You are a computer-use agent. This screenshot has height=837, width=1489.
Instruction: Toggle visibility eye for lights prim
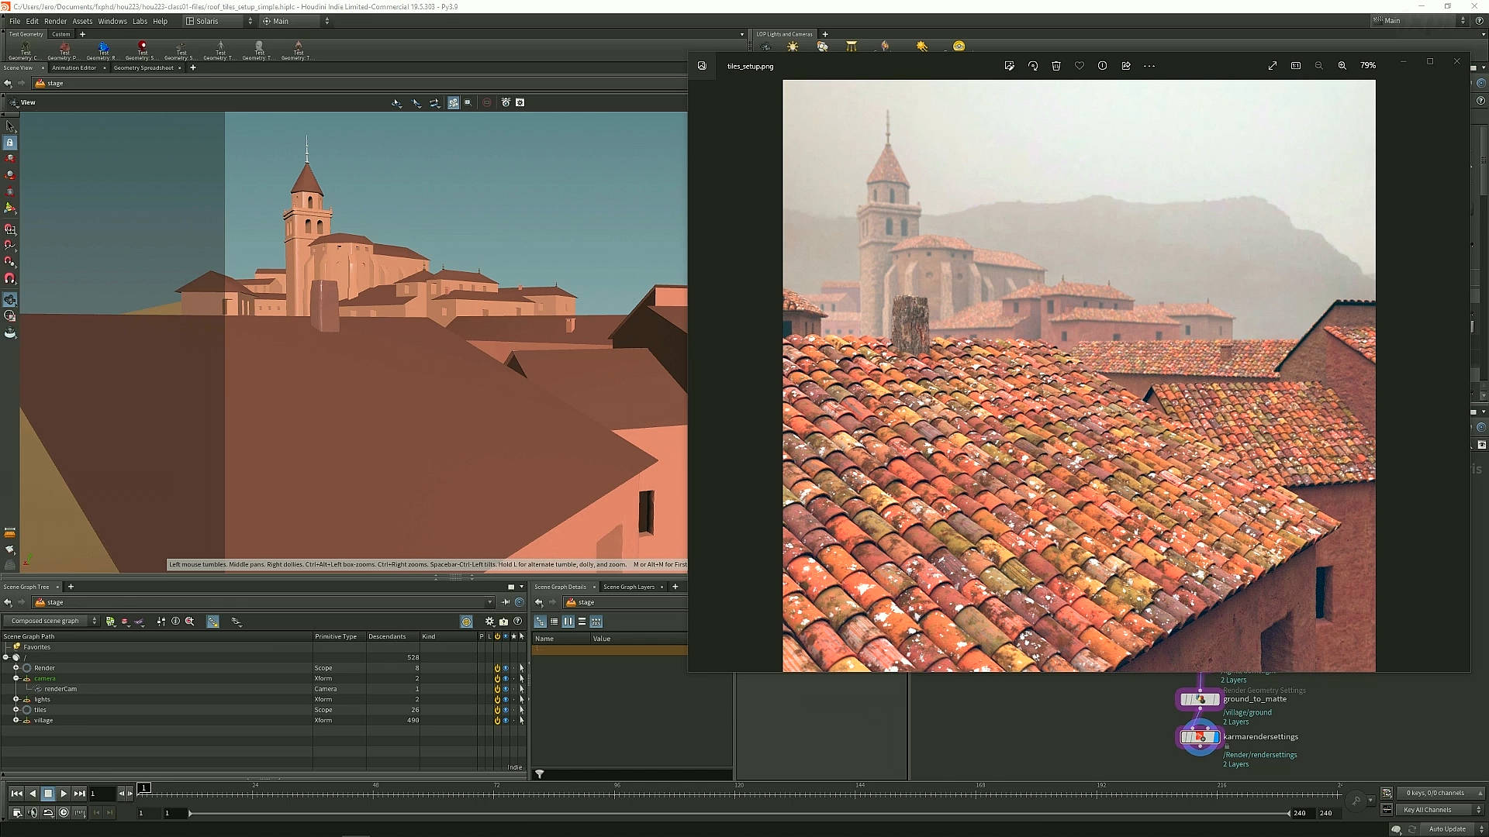[506, 700]
